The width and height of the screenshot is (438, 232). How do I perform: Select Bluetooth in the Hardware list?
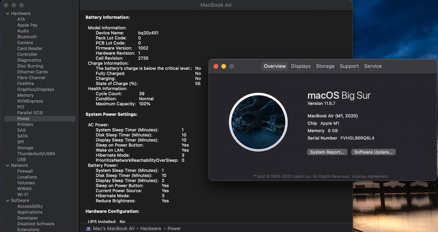pyautogui.click(x=27, y=37)
